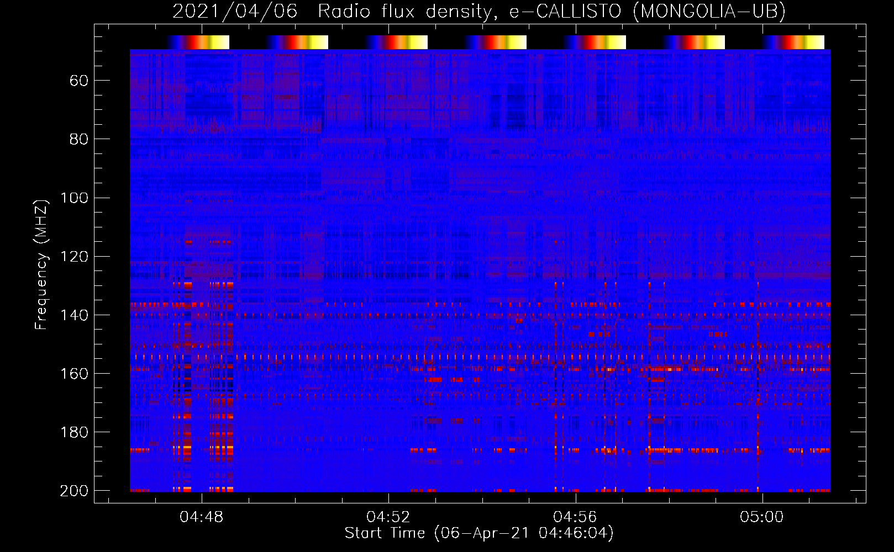This screenshot has width=894, height=552.
Task: Click the last color scale bar at top right
Action: (793, 42)
